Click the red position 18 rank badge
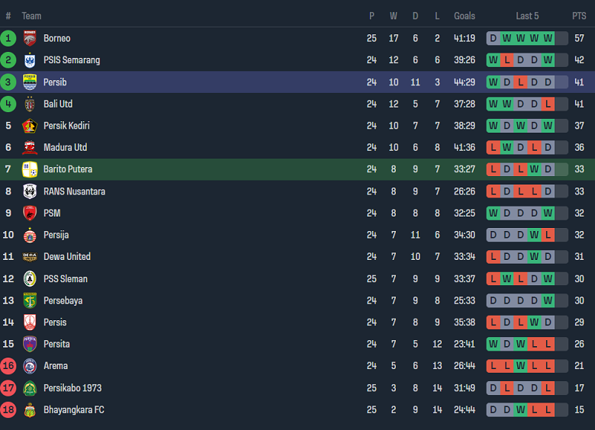595x430 pixels. 8,410
